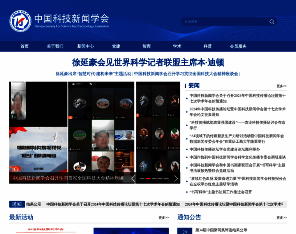This screenshot has height=234, width=296.
Task: Open sub-headline 徐延豪出席“智慧时代·建构未来”主题活动
Action: (x=93, y=74)
